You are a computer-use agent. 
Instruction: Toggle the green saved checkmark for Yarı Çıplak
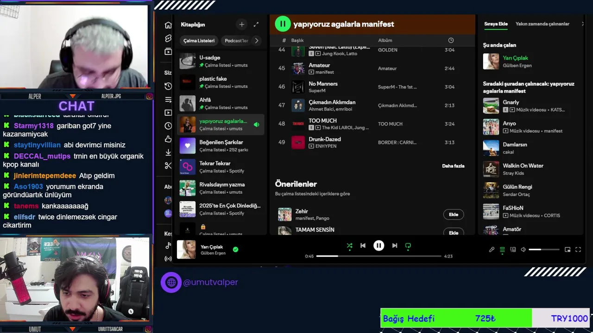point(235,249)
